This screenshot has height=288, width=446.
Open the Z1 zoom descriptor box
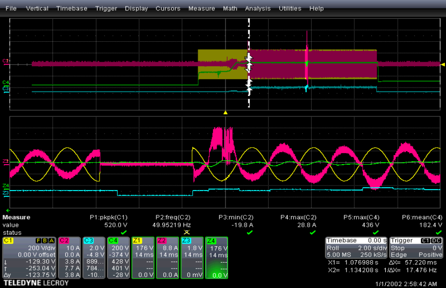143,258
